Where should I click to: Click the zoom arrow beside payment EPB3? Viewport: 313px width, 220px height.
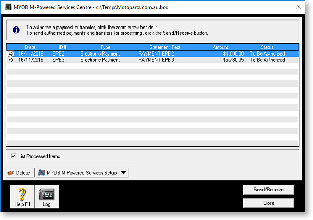11,60
